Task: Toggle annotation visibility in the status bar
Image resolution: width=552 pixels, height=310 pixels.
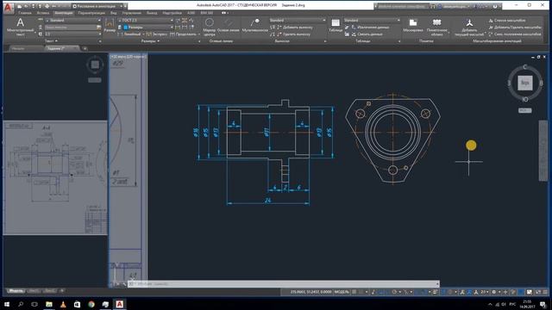Action: (462, 292)
